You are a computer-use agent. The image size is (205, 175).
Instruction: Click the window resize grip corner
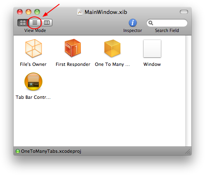(x=188, y=152)
